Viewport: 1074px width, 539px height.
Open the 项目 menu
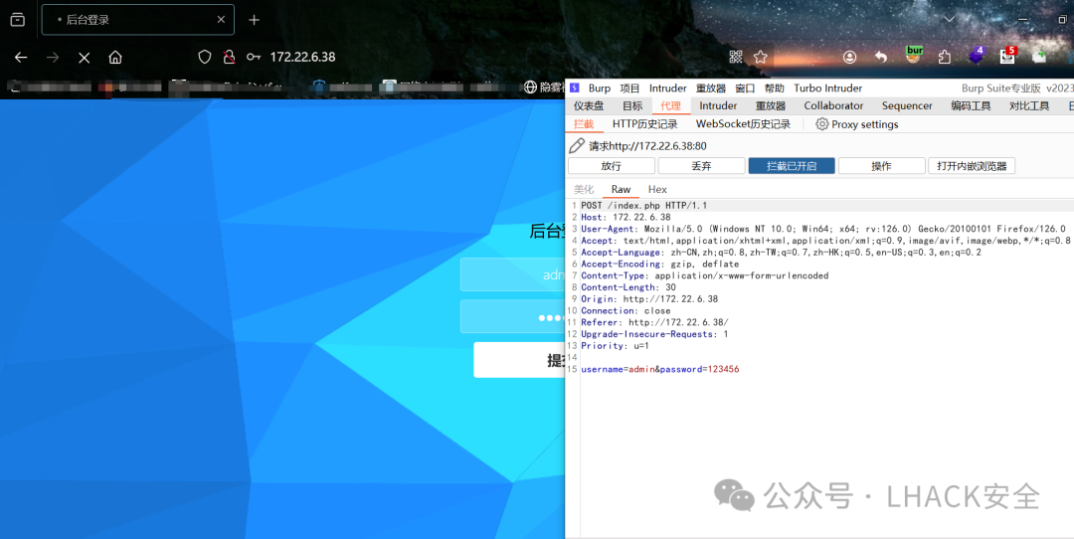pos(629,89)
